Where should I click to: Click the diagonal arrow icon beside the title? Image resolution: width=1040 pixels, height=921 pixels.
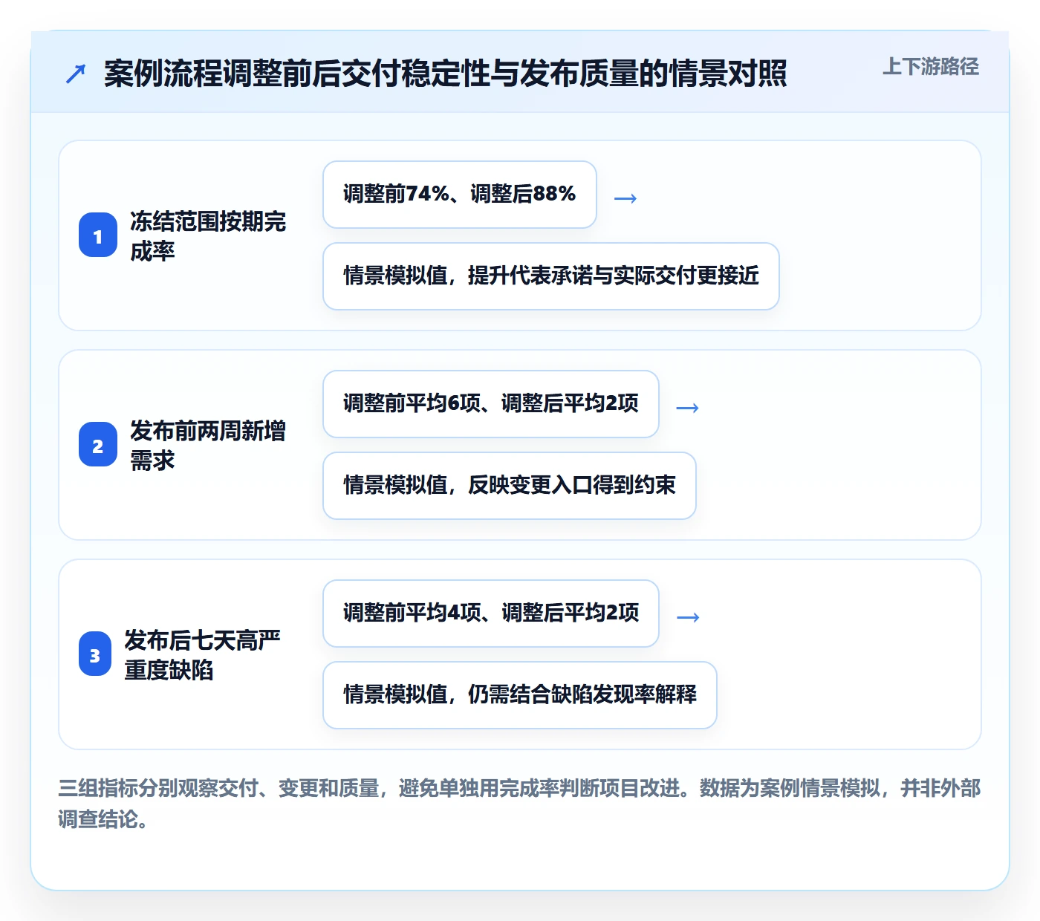click(x=76, y=74)
